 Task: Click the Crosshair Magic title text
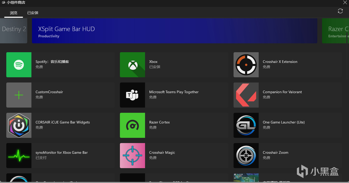pyautogui.click(x=162, y=153)
